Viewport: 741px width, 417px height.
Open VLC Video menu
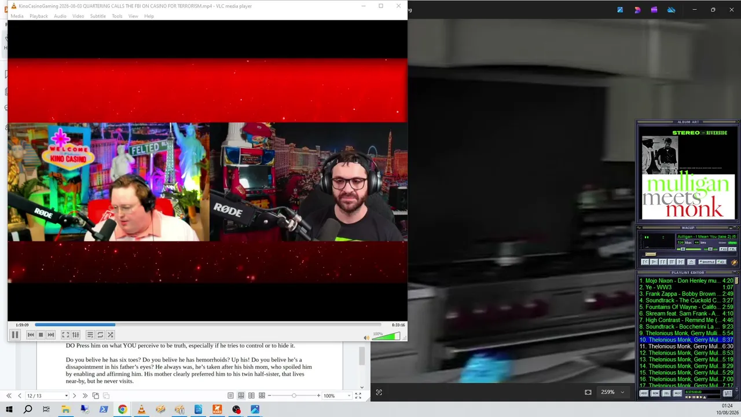(78, 16)
